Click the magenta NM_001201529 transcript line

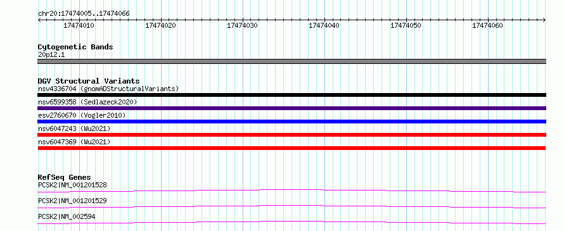click(292, 206)
